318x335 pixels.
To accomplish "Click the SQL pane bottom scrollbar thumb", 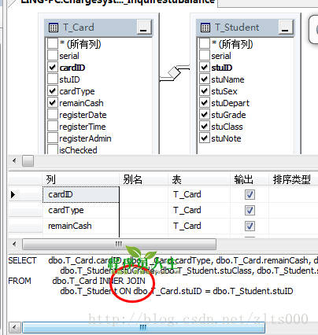I will coord(143,327).
